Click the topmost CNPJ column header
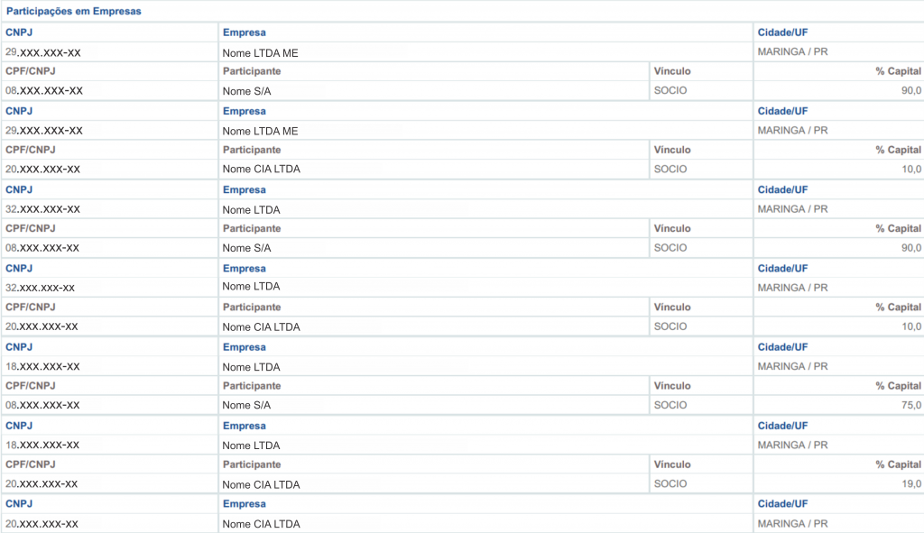 pos(19,32)
